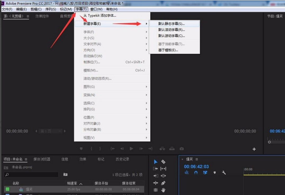This screenshot has width=285, height=195.
Task: Open the 窗口(W) menu
Action: click(x=96, y=9)
